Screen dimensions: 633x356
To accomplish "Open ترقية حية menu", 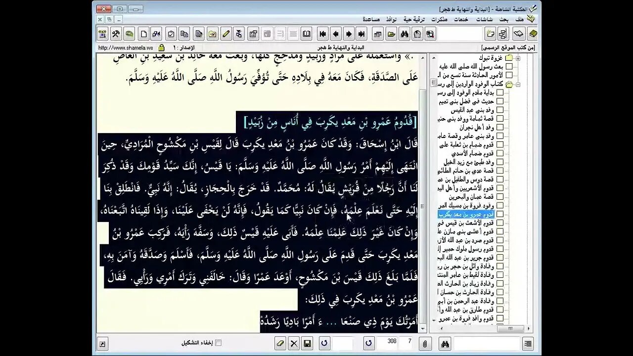I will (x=414, y=19).
